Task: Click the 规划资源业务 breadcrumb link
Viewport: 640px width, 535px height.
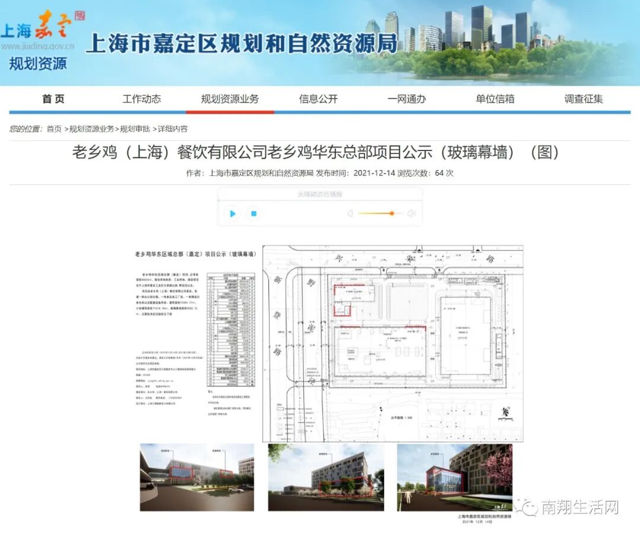Action: tap(91, 129)
